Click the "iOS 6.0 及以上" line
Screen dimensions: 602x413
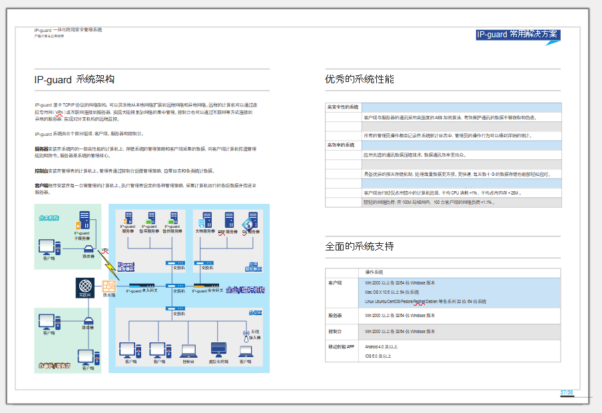click(378, 356)
